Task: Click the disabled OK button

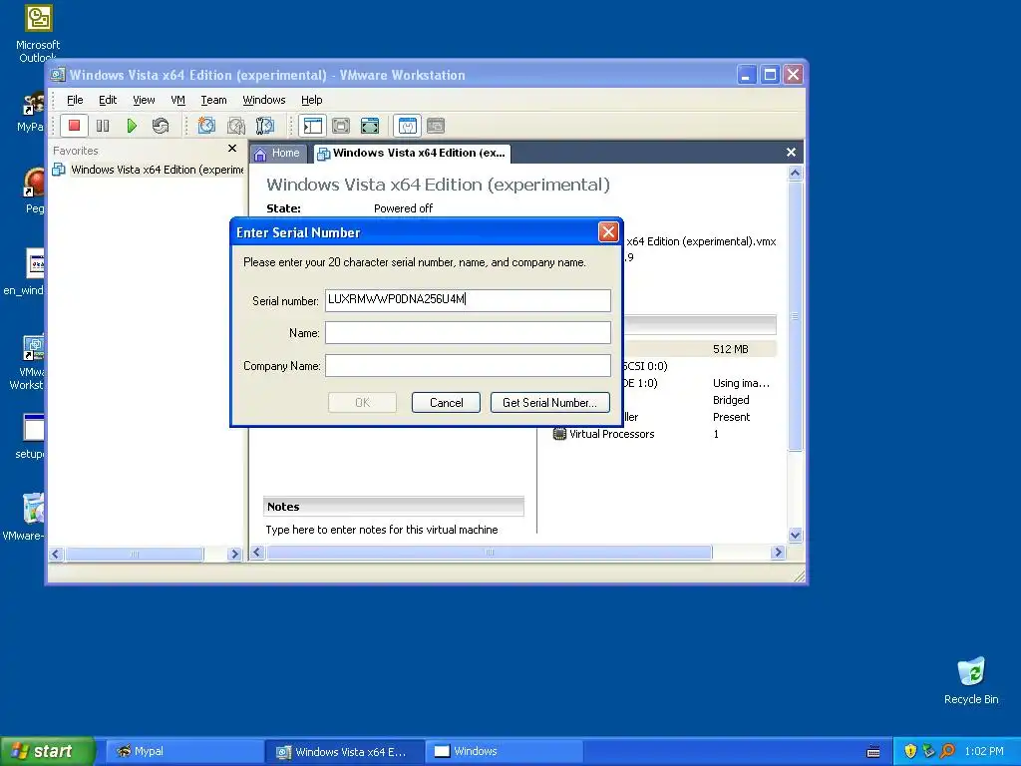Action: (x=362, y=403)
